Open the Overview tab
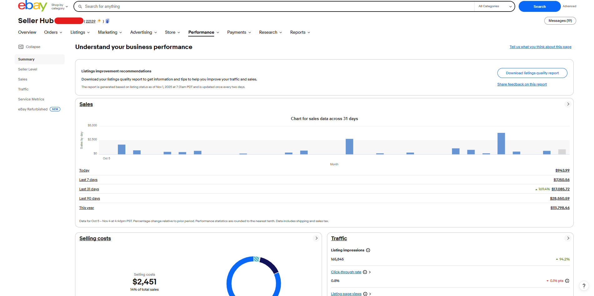 coord(27,32)
